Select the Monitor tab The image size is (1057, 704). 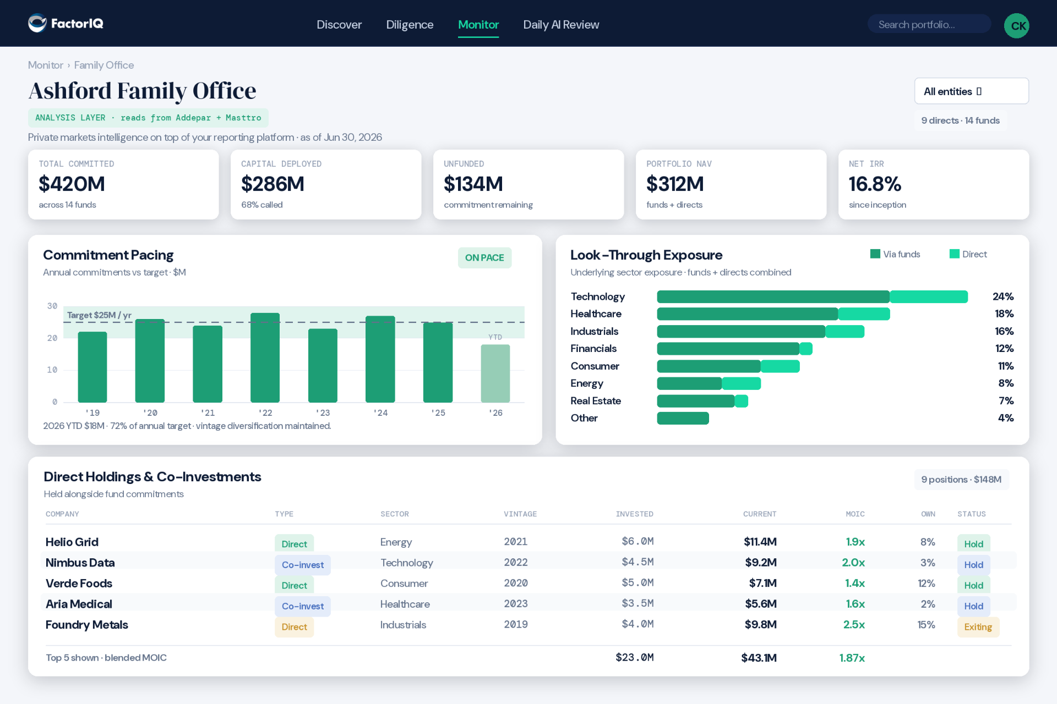pyautogui.click(x=478, y=25)
